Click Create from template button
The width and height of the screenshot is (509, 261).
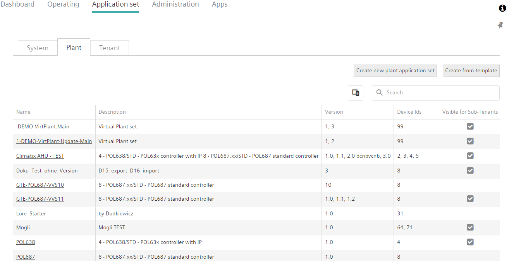tap(471, 71)
